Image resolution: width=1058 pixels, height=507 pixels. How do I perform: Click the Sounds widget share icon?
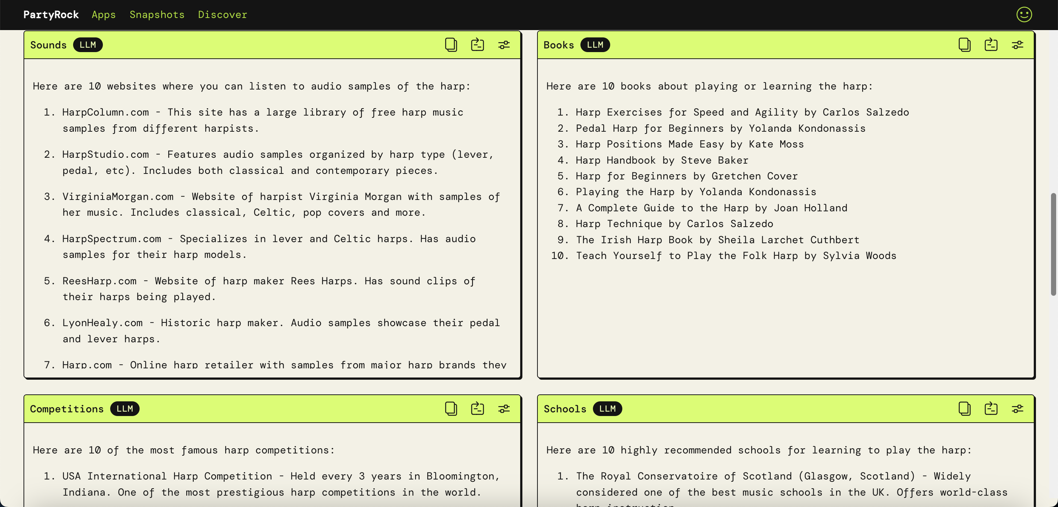click(x=477, y=45)
